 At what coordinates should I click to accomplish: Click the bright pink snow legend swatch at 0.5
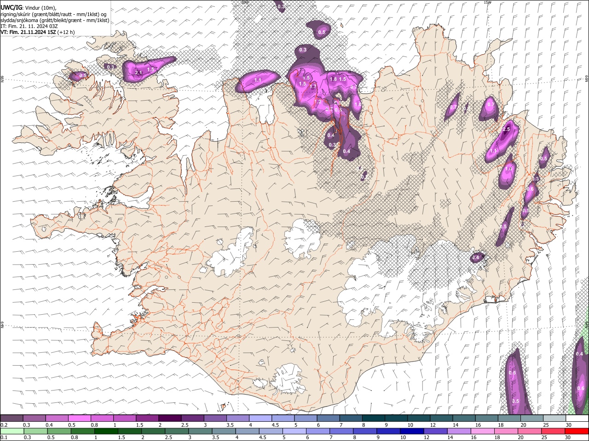click(x=79, y=418)
